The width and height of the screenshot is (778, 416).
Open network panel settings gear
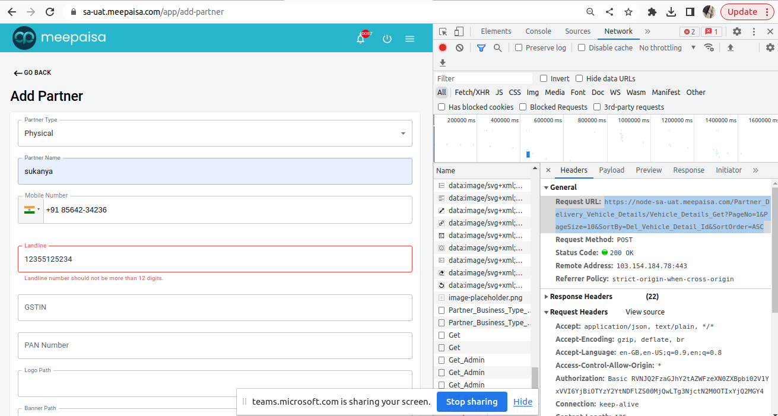(x=770, y=47)
